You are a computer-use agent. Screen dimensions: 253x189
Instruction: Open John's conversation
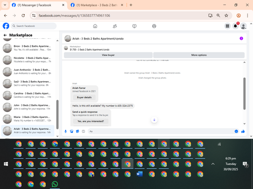28,107
